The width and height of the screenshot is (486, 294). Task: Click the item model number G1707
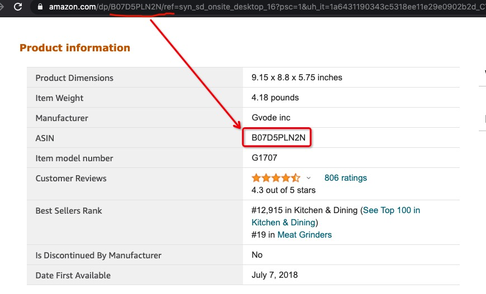[x=264, y=158]
